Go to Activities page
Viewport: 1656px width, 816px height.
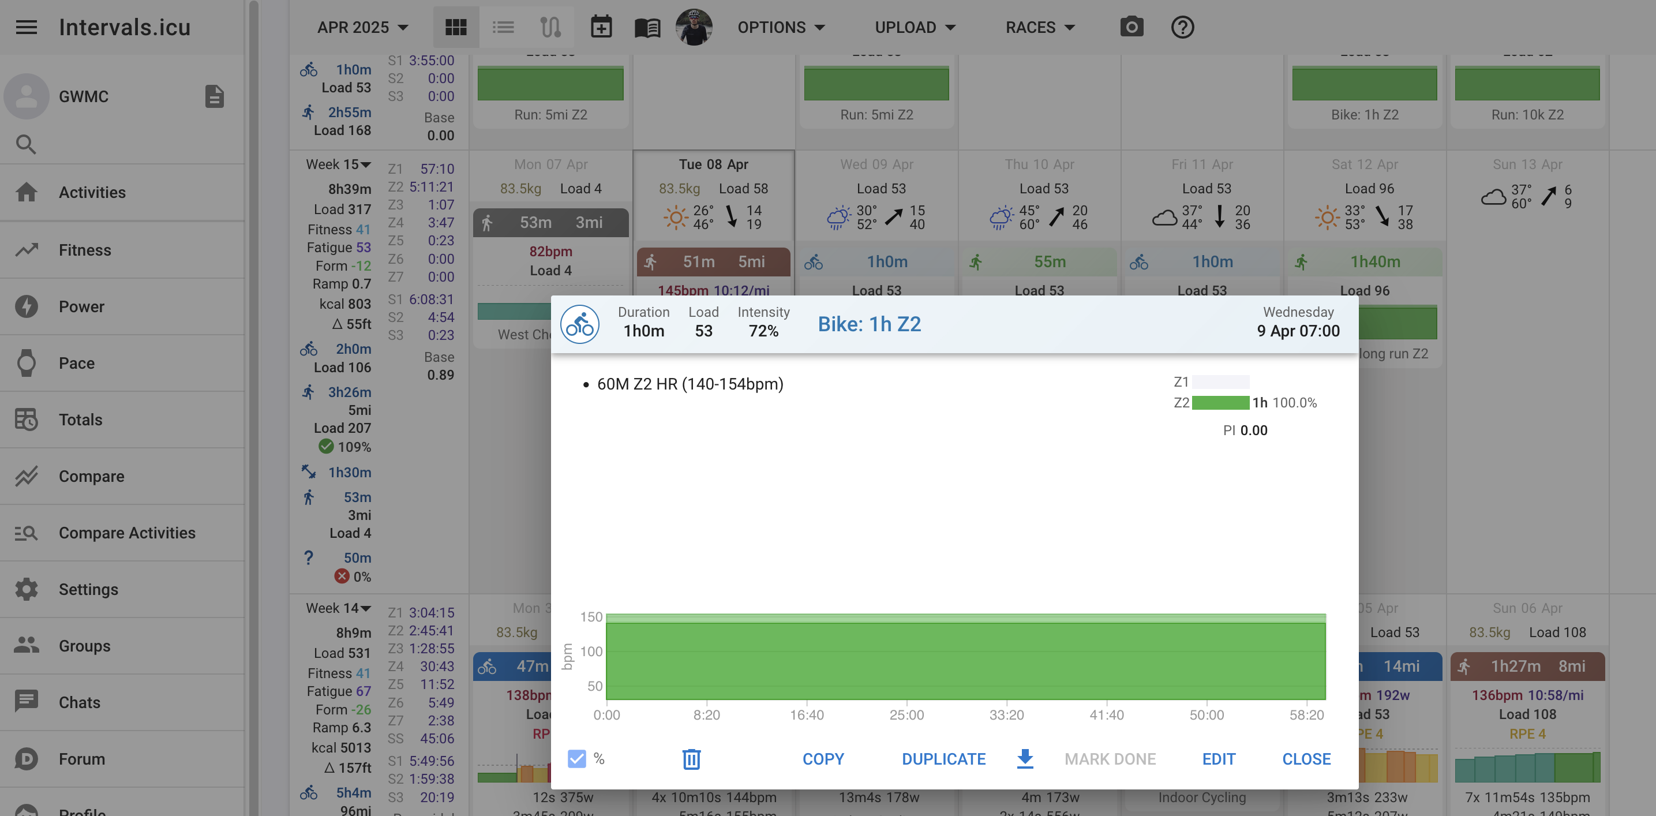[122, 192]
